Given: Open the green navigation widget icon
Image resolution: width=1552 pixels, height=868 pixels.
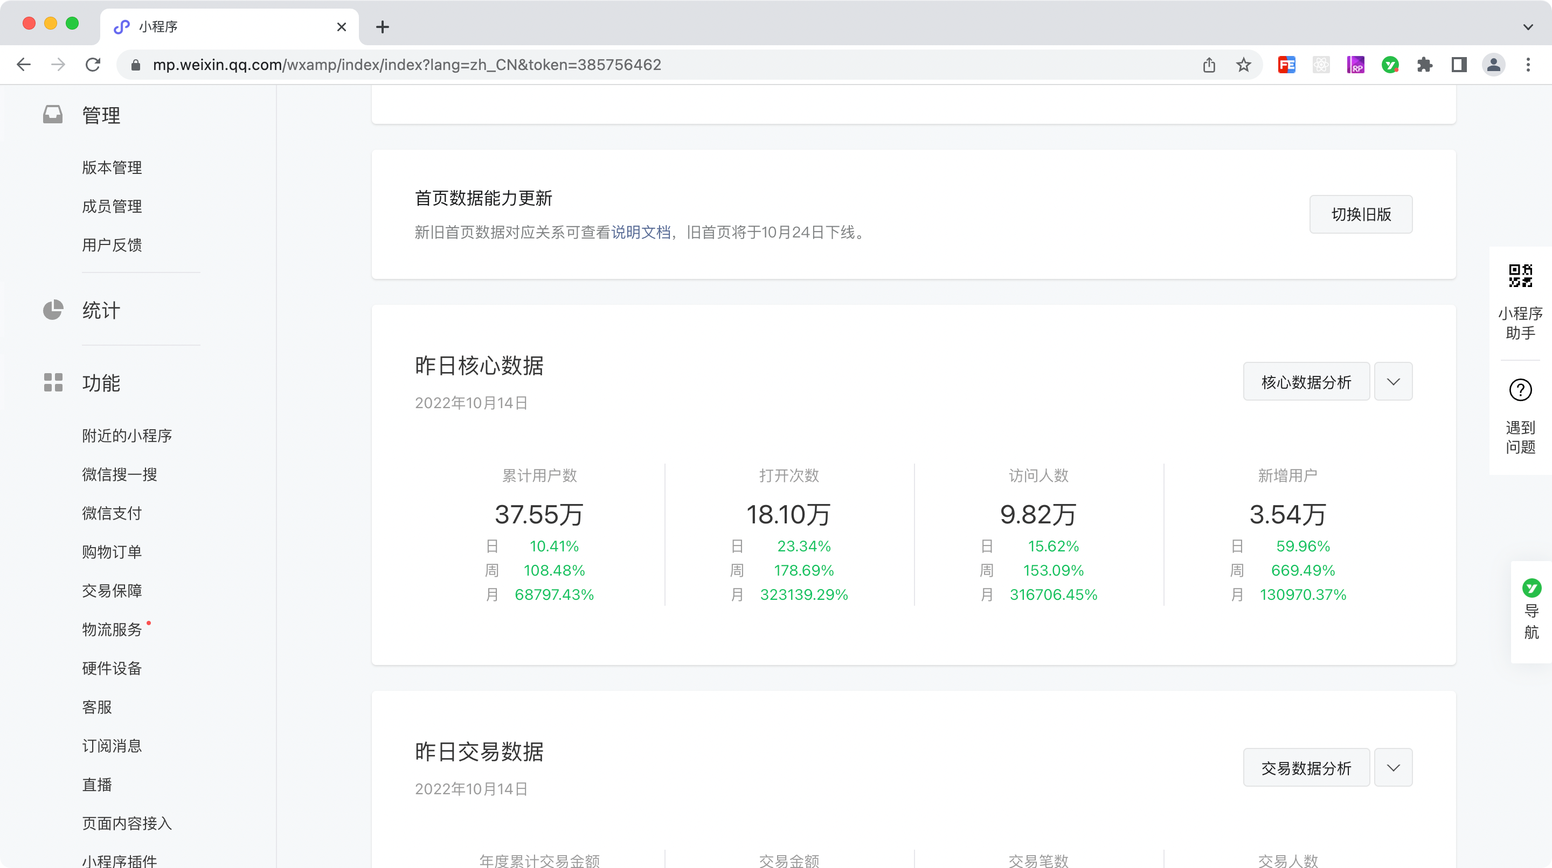Looking at the screenshot, I should 1531,587.
